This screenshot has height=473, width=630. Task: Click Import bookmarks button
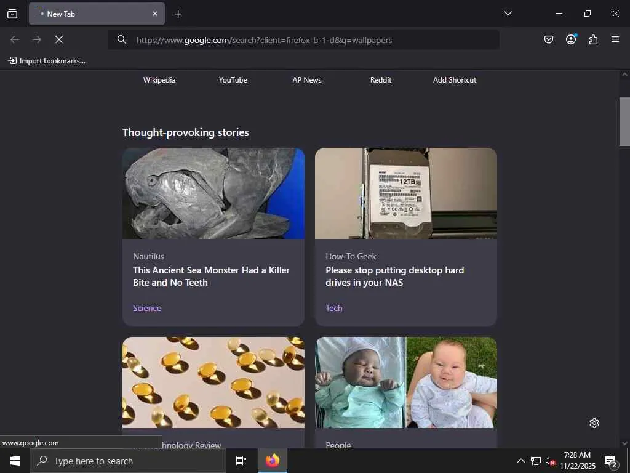click(x=47, y=61)
